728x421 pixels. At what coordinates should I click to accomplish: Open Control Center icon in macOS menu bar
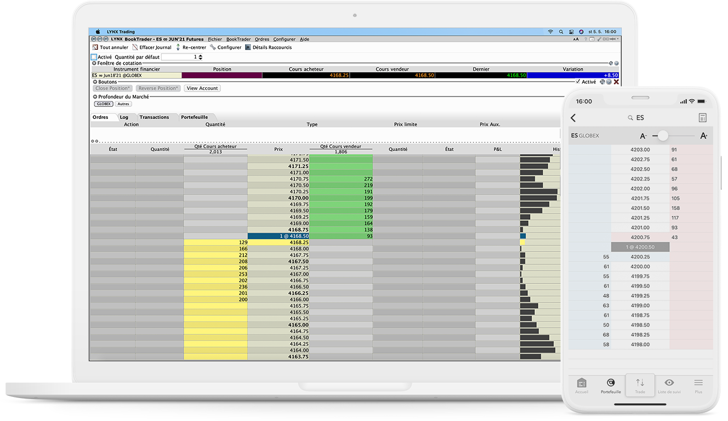571,32
